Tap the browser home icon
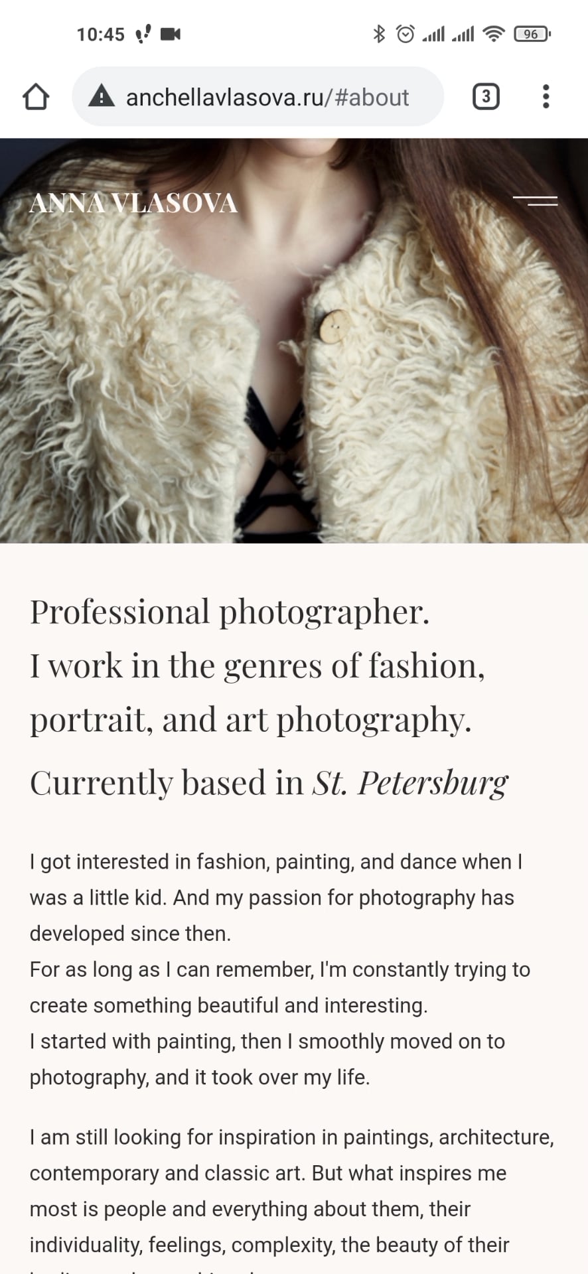The image size is (588, 1274). 36,97
